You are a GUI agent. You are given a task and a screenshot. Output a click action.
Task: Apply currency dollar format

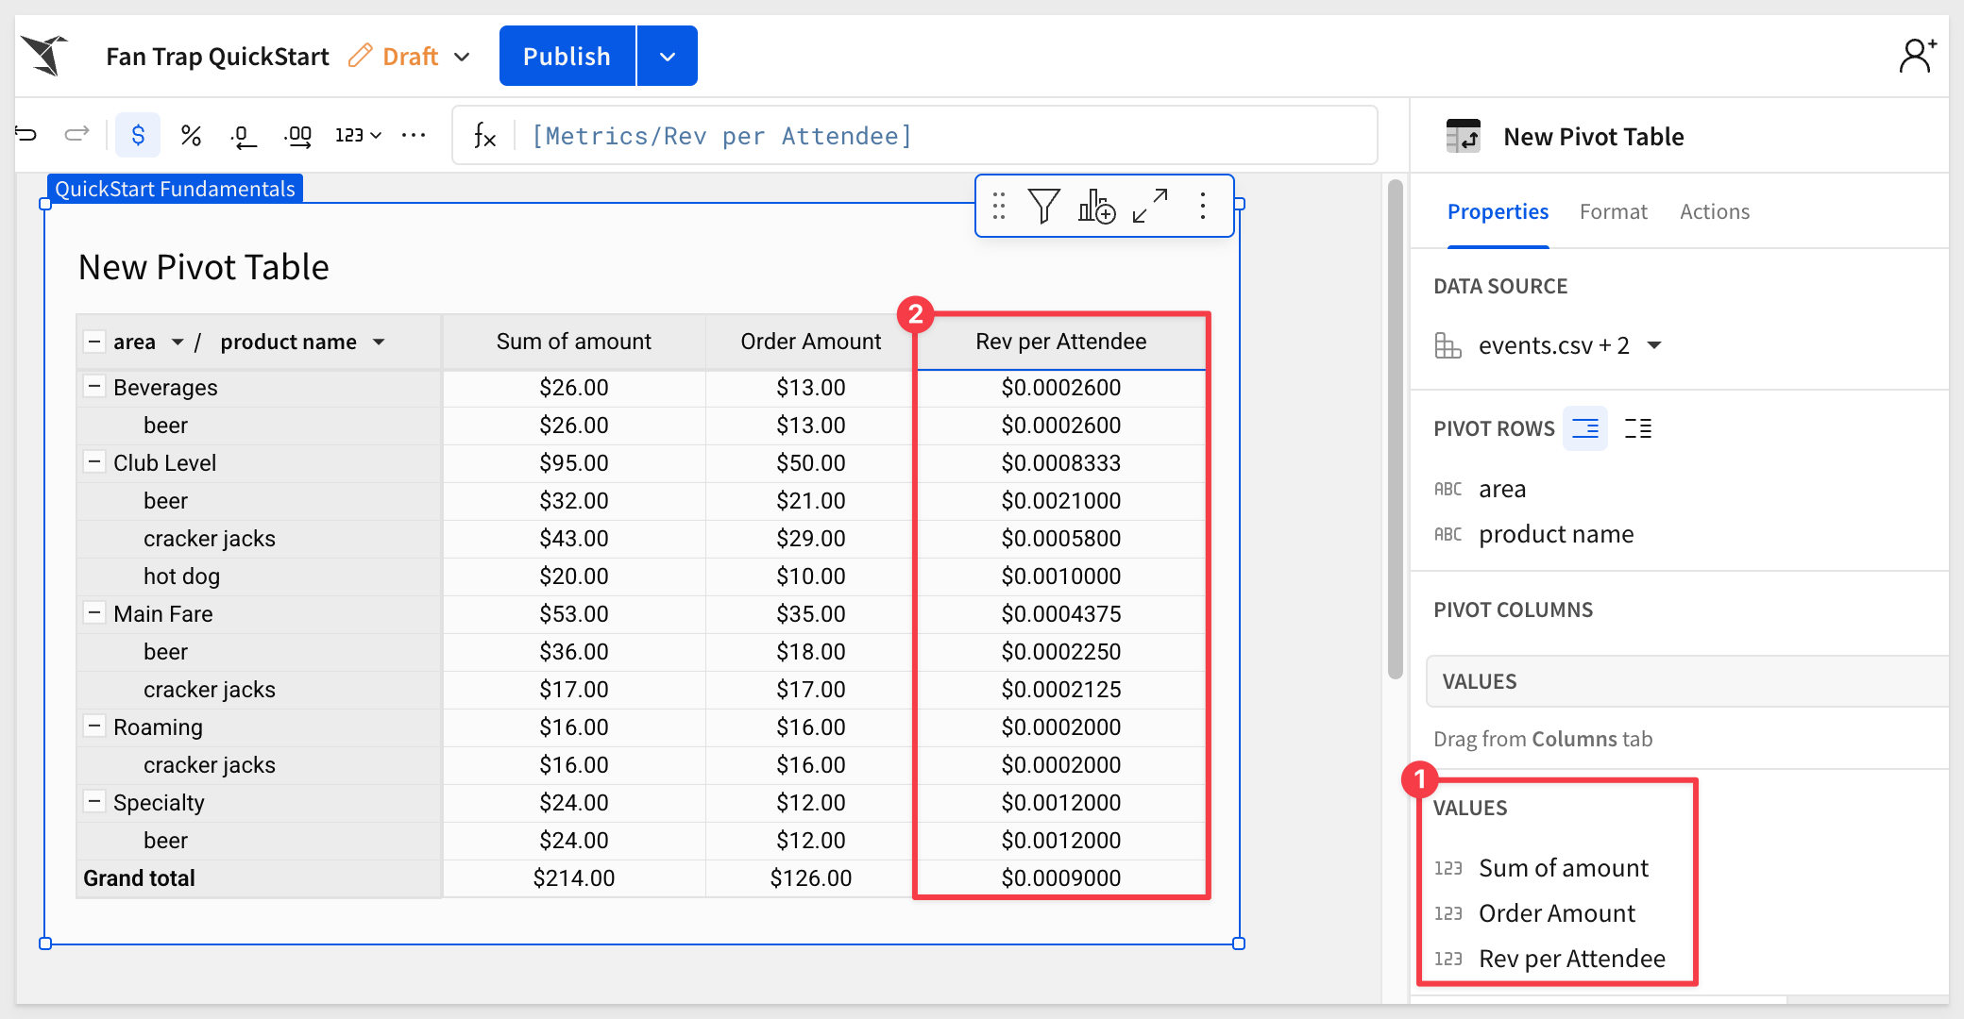(138, 135)
